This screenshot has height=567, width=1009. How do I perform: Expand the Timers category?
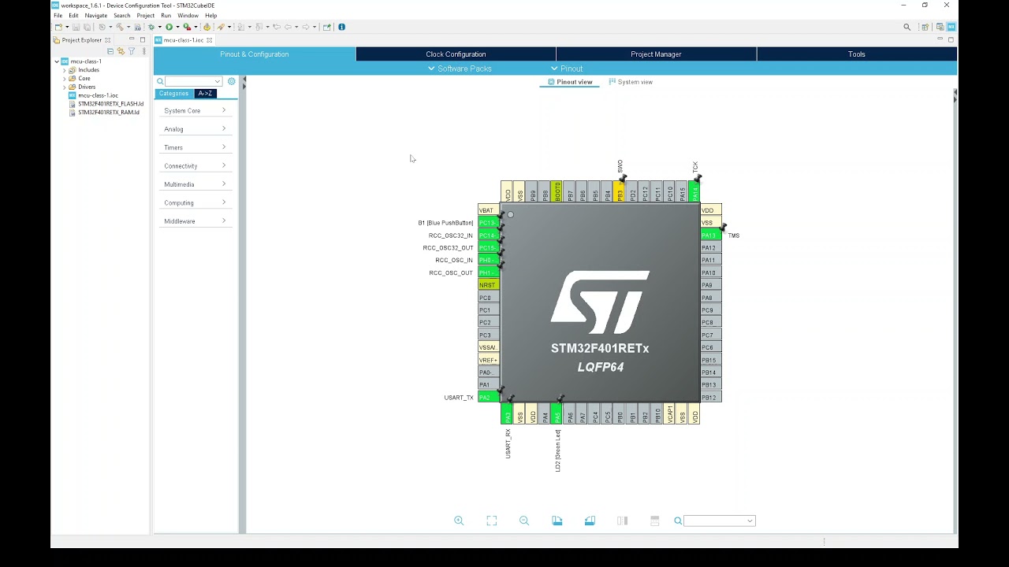[195, 147]
